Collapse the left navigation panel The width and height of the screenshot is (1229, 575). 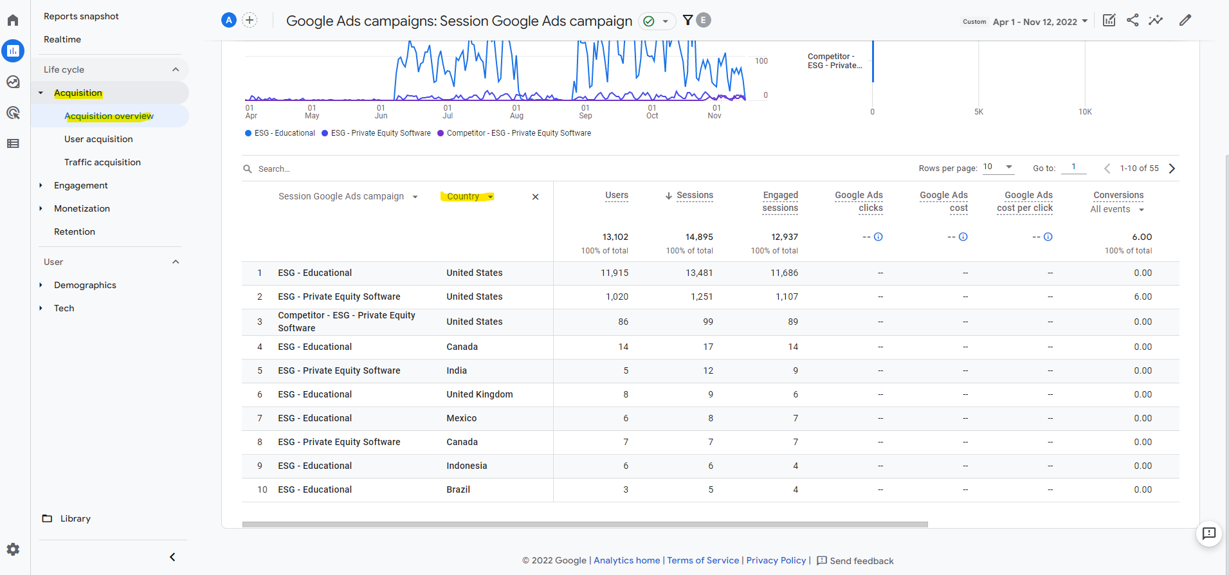172,557
